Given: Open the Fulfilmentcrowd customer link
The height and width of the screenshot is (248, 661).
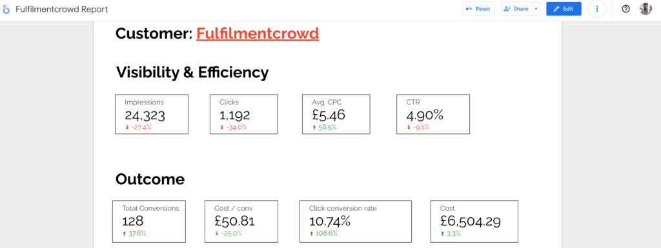Looking at the screenshot, I should coord(258,33).
